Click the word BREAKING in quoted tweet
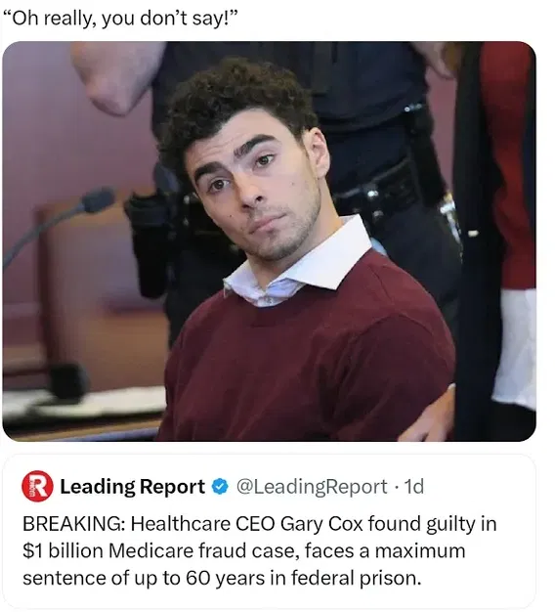This screenshot has height=612, width=555. (x=72, y=523)
